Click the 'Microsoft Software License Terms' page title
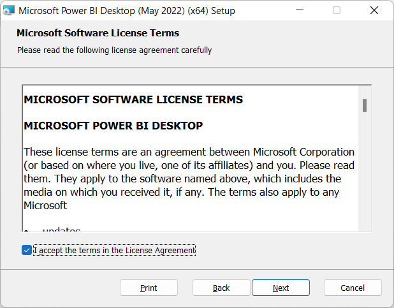394x308 pixels. [x=98, y=33]
